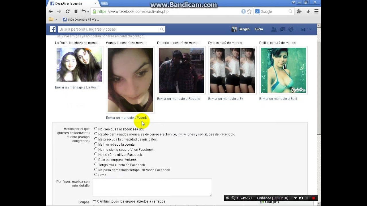Go to Inicio

point(259,29)
